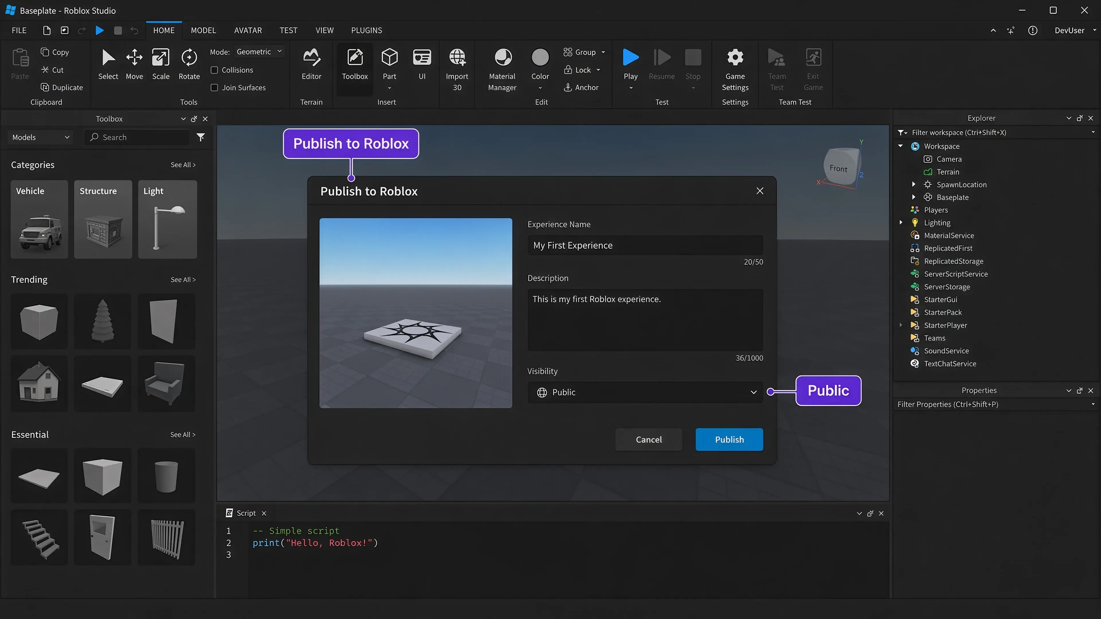Select ServerScriptService in Explorer
Screen dimensions: 1101x619
click(x=956, y=274)
